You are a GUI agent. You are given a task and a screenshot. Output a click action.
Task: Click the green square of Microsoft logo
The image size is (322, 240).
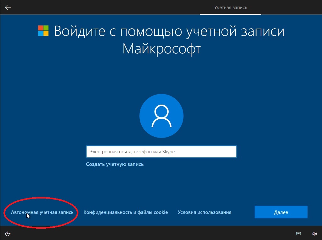pos(46,29)
